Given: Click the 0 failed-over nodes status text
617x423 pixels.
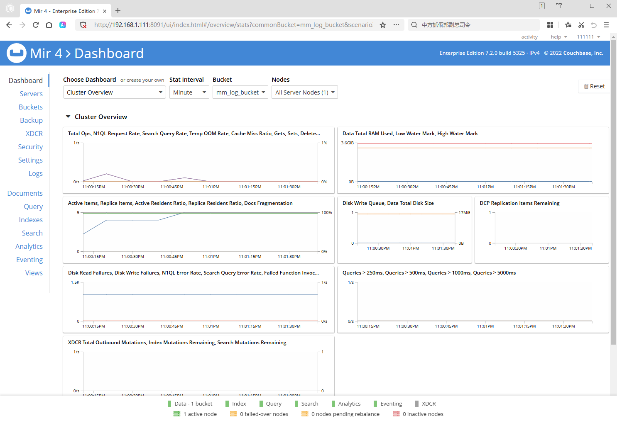Looking at the screenshot, I should [x=264, y=414].
